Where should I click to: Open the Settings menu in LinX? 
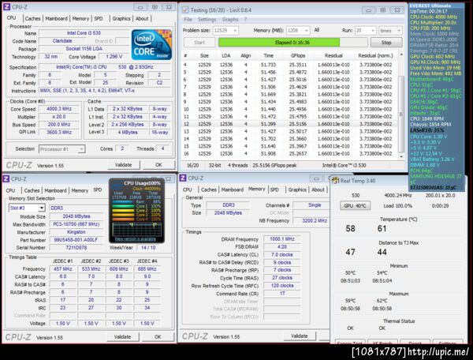pos(207,19)
